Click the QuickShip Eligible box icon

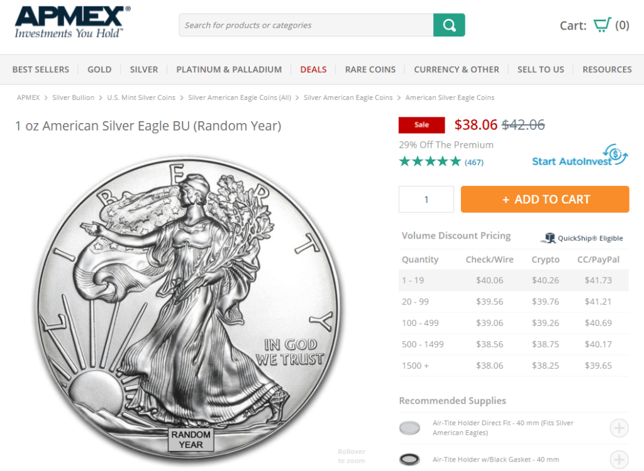point(548,237)
